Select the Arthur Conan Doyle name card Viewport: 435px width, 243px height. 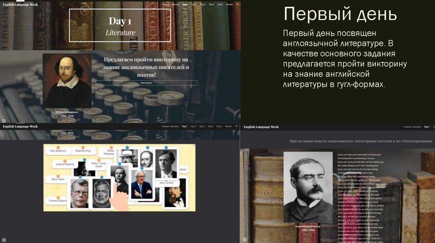tap(98, 165)
